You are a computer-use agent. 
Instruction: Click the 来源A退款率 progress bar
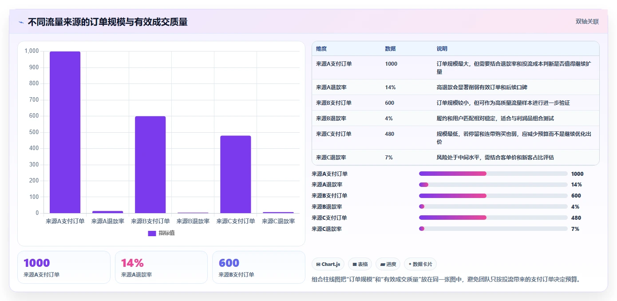(493, 185)
